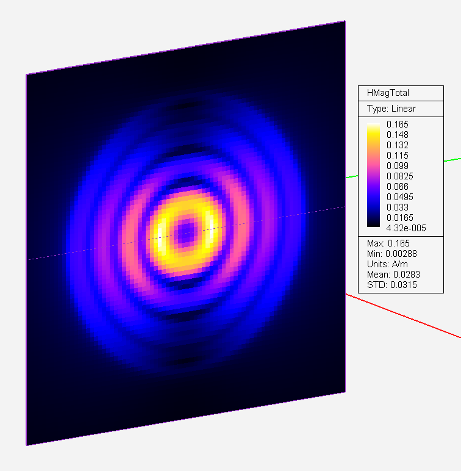Click the 'Min: 0.00288' statistic
Screen dimensions: 461x471
pos(391,254)
